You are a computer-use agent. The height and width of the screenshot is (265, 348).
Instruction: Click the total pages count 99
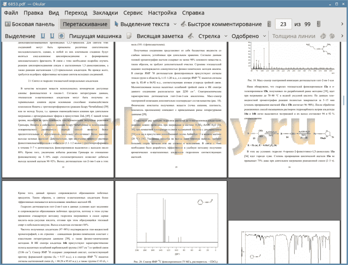tap(307, 24)
